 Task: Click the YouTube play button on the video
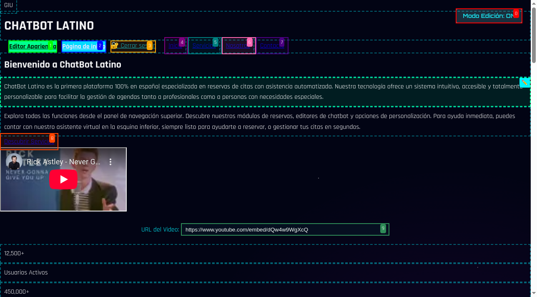coord(63,179)
